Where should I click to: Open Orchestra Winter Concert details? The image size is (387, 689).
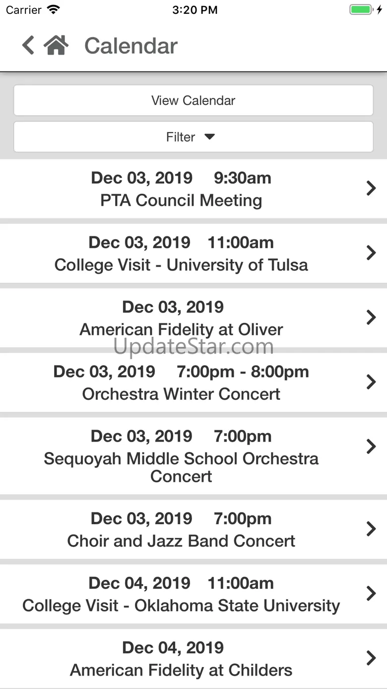(193, 383)
